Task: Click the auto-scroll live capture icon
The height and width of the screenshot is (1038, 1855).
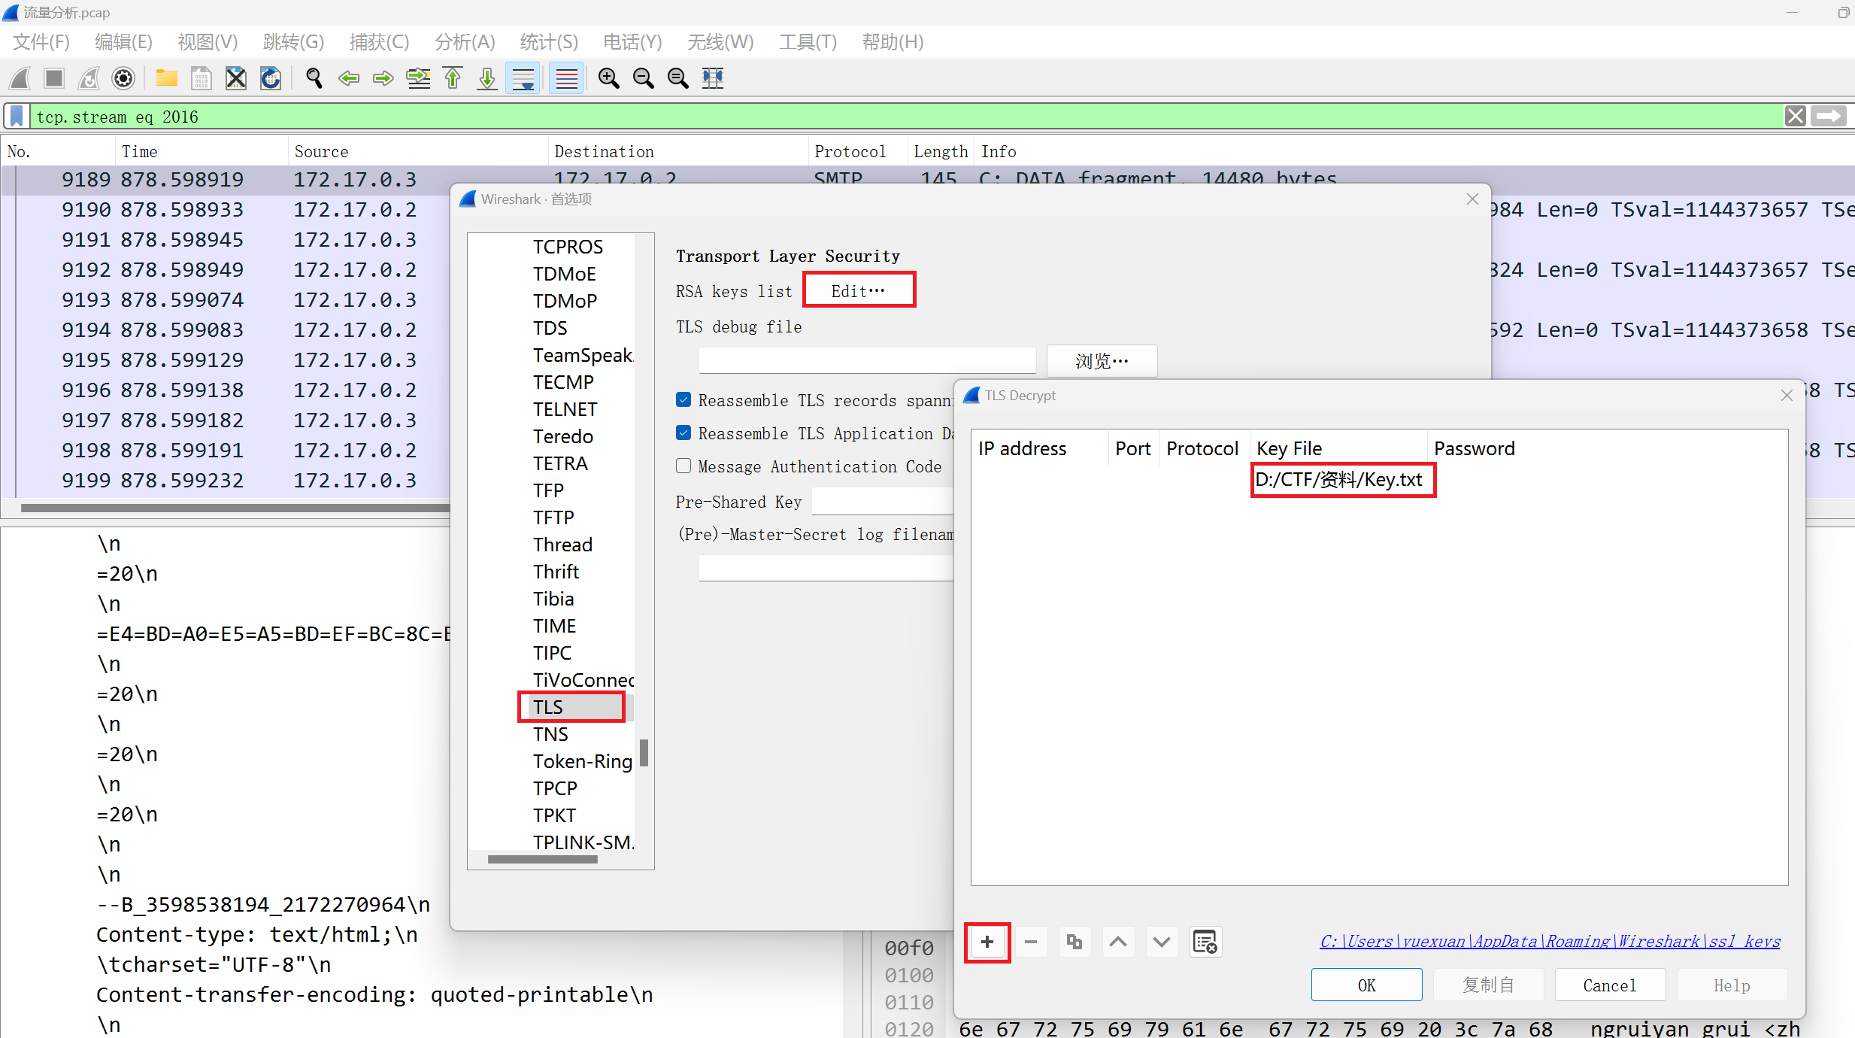Action: [523, 78]
